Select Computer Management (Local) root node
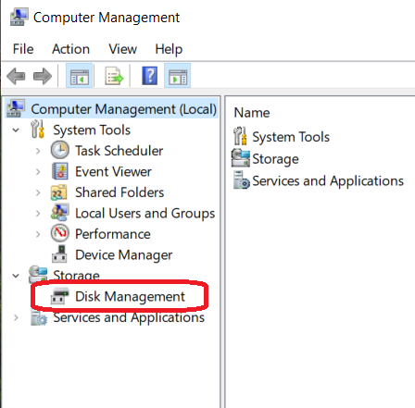415x408 pixels. coord(123,109)
